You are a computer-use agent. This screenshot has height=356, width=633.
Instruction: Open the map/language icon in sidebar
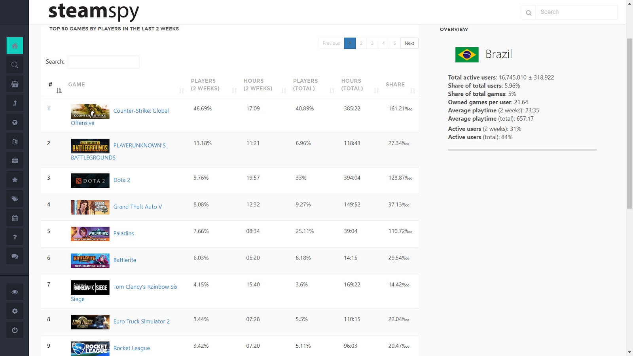click(15, 141)
